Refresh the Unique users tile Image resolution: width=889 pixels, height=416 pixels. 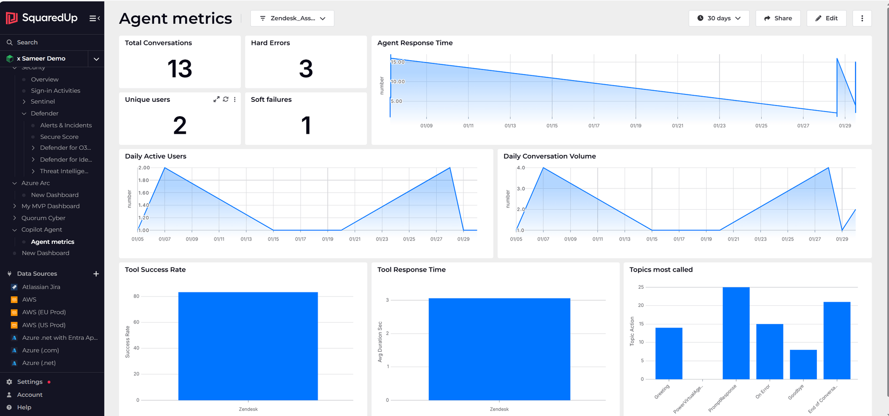pyautogui.click(x=225, y=99)
